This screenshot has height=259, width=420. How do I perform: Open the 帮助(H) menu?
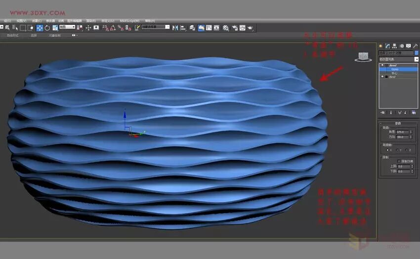(x=150, y=21)
